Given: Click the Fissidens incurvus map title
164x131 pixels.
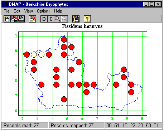Looking at the screenshot, I should coord(82,26).
